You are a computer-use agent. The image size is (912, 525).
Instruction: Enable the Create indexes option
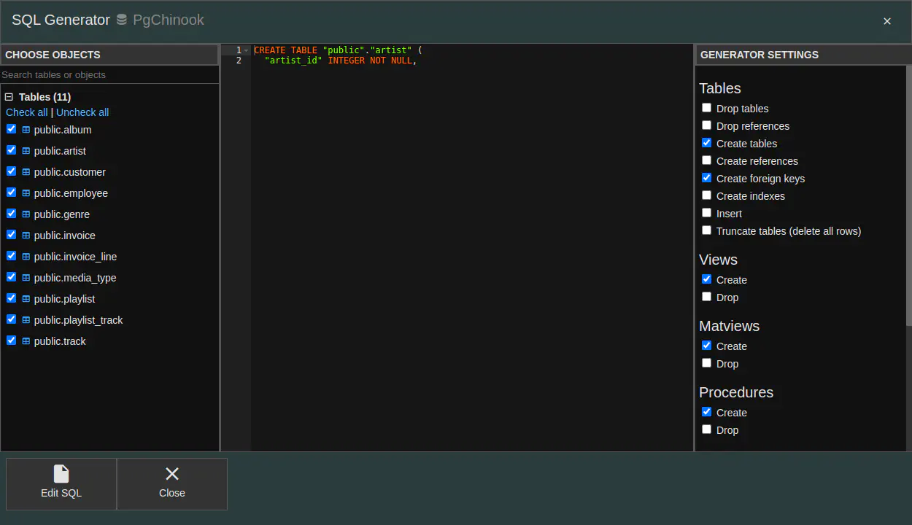point(706,195)
